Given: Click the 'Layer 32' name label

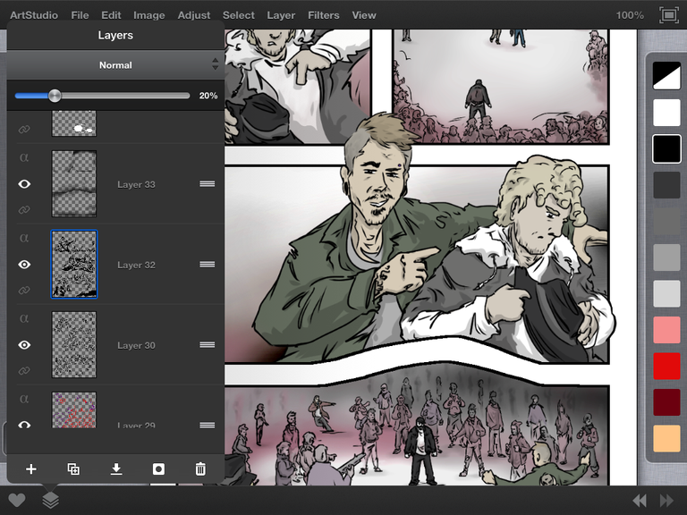Looking at the screenshot, I should tap(136, 265).
